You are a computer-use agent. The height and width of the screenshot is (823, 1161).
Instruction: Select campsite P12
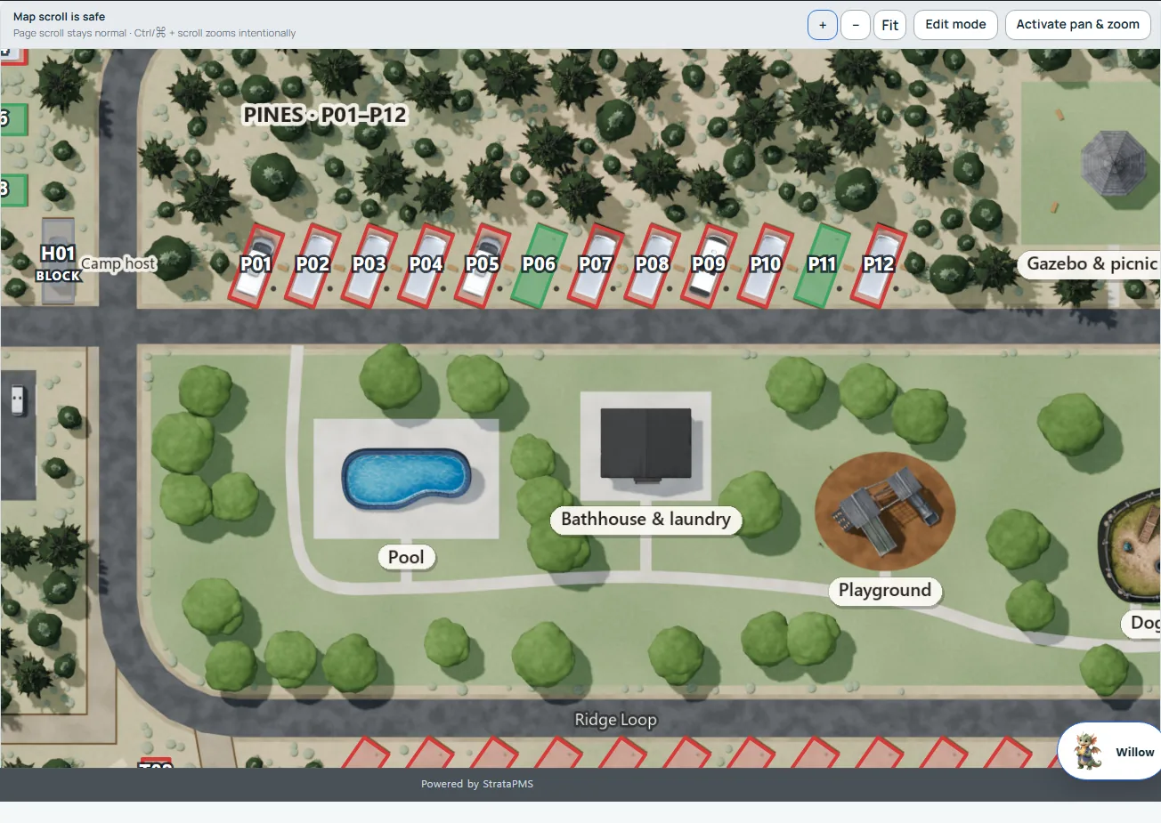pos(878,265)
